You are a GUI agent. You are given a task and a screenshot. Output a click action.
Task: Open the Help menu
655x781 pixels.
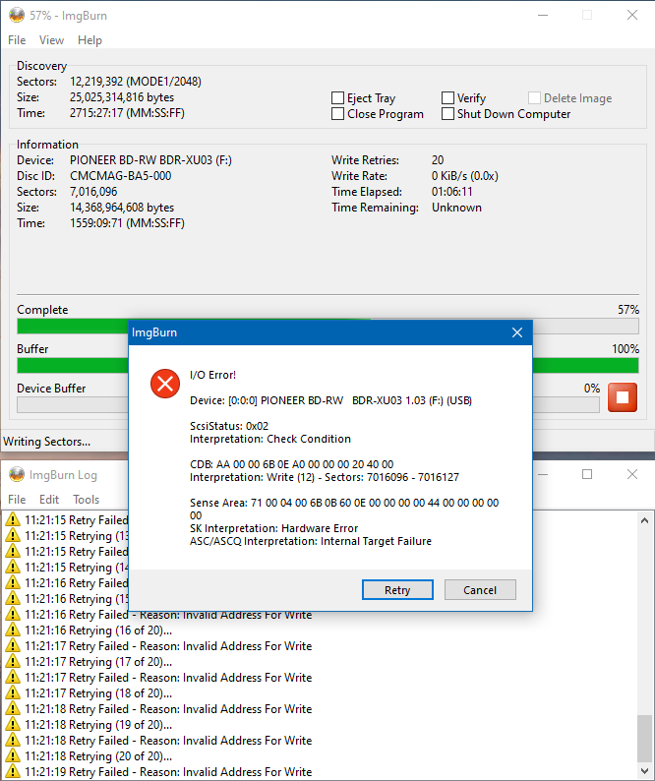pyautogui.click(x=89, y=40)
